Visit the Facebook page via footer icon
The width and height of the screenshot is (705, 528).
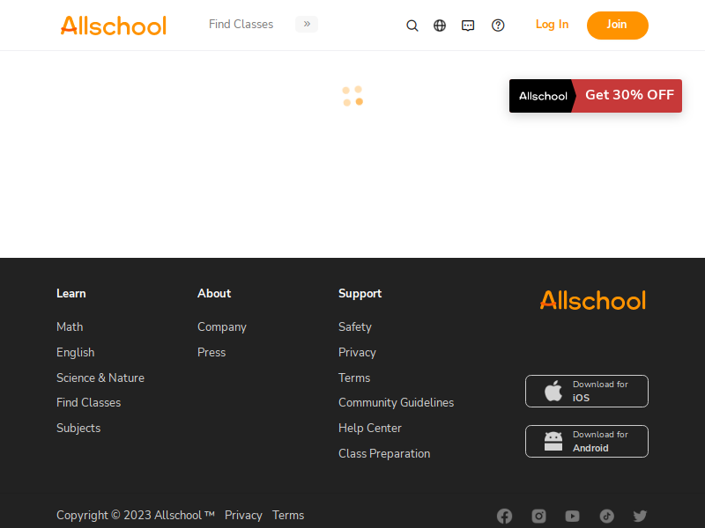pyautogui.click(x=504, y=516)
